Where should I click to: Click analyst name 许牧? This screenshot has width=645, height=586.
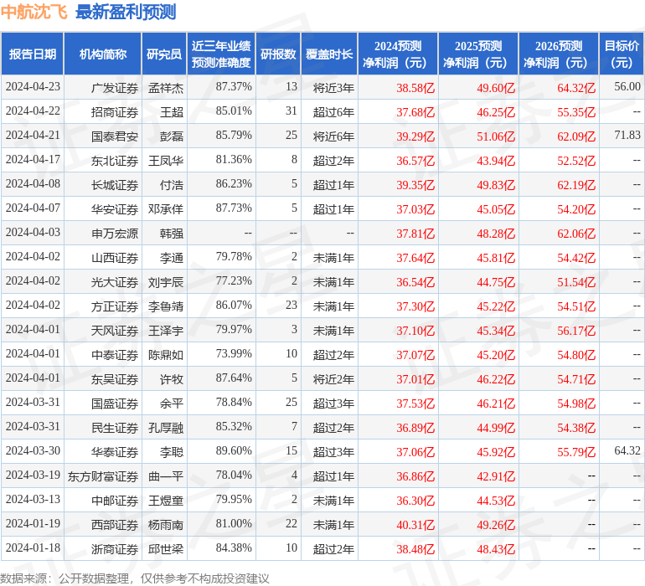(x=172, y=379)
